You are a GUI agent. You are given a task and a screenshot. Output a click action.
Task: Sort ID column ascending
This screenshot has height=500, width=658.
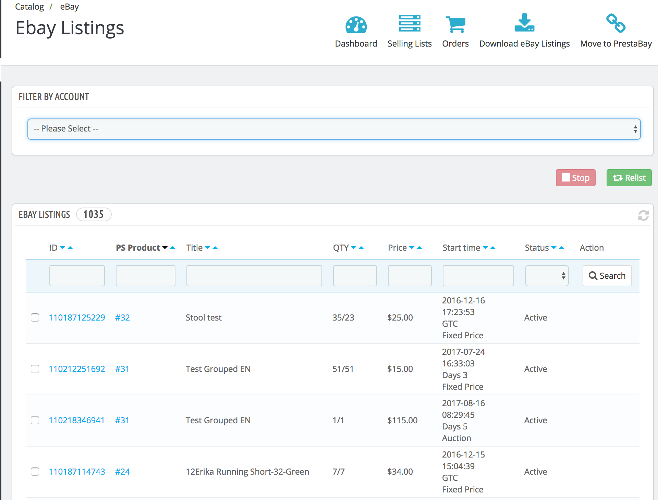tap(70, 248)
